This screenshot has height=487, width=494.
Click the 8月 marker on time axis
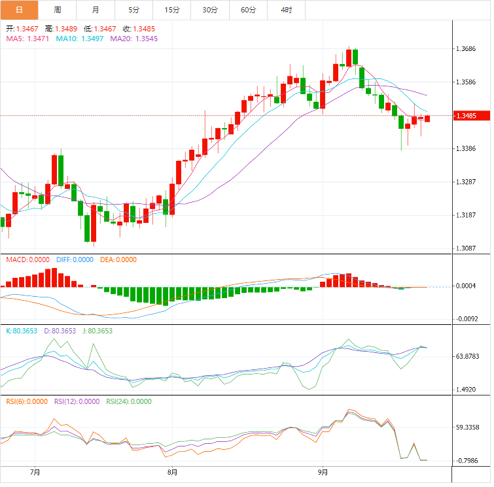pos(172,471)
